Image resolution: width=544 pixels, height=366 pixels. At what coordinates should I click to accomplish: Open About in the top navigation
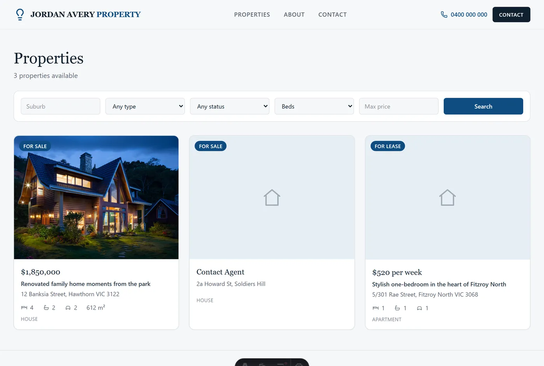[294, 14]
